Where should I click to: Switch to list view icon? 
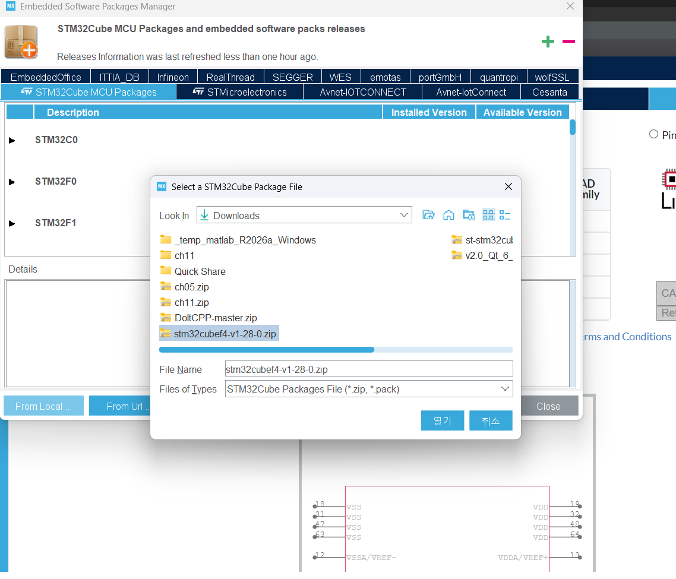coord(488,215)
